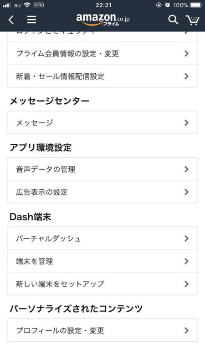Expand 広告表示の設定 chevron arrow

[x=186, y=192]
